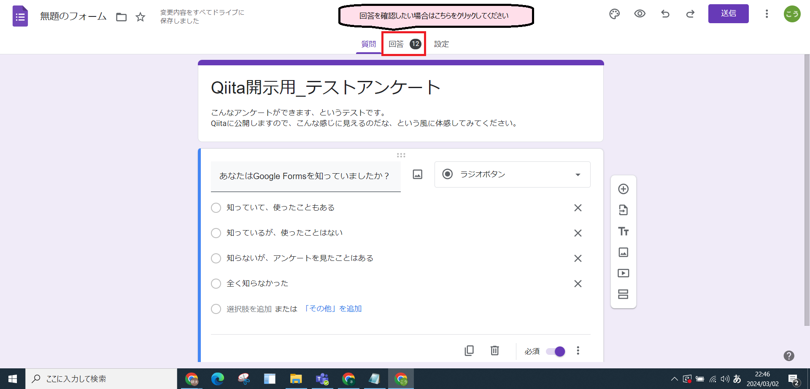Toggle the 必須 (required) switch
Viewport: 810px width, 389px height.
[555, 351]
